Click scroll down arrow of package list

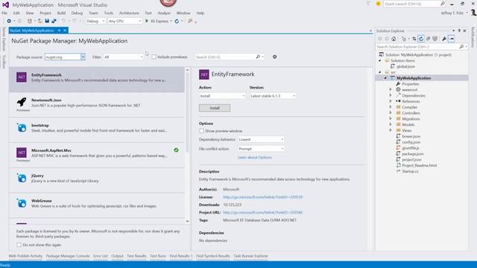click(187, 222)
